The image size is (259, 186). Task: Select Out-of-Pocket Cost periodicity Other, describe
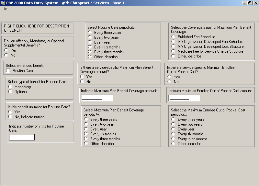[x=173, y=144]
